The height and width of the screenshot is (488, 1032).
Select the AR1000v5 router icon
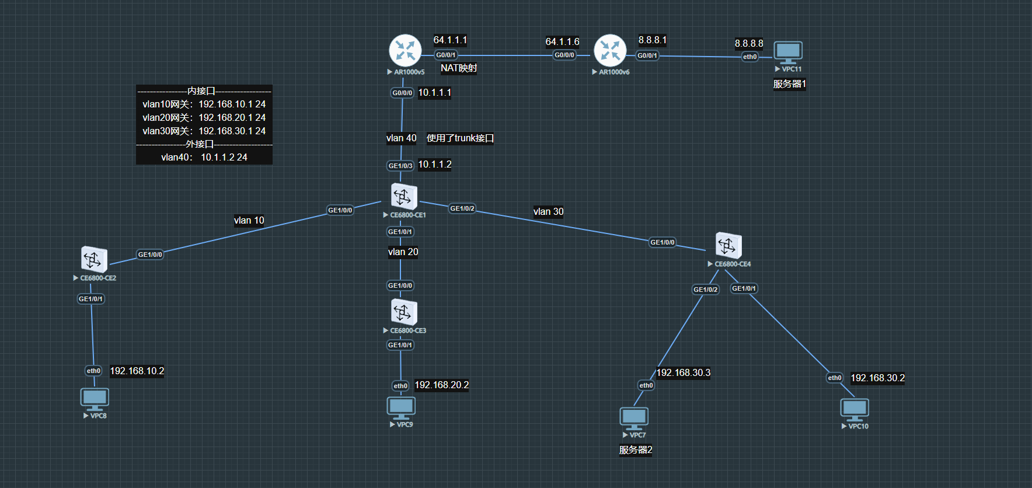tap(405, 50)
